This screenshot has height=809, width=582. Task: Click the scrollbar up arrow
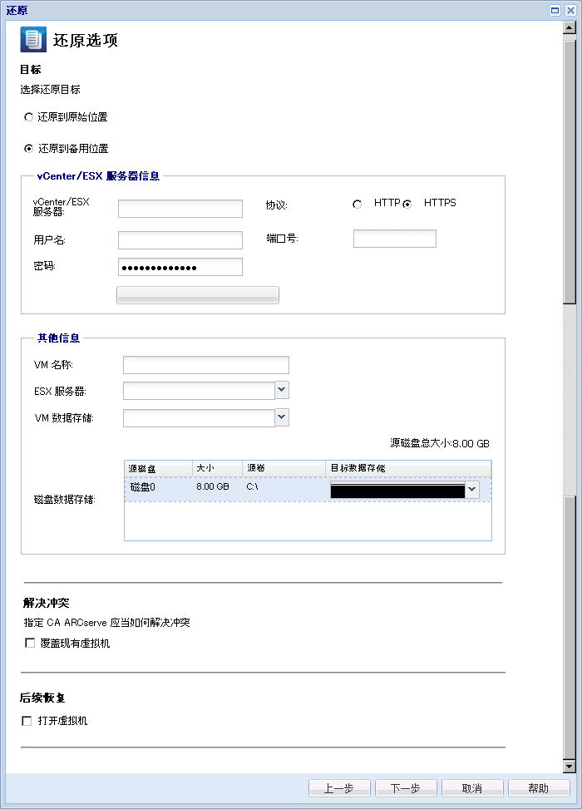(x=569, y=27)
